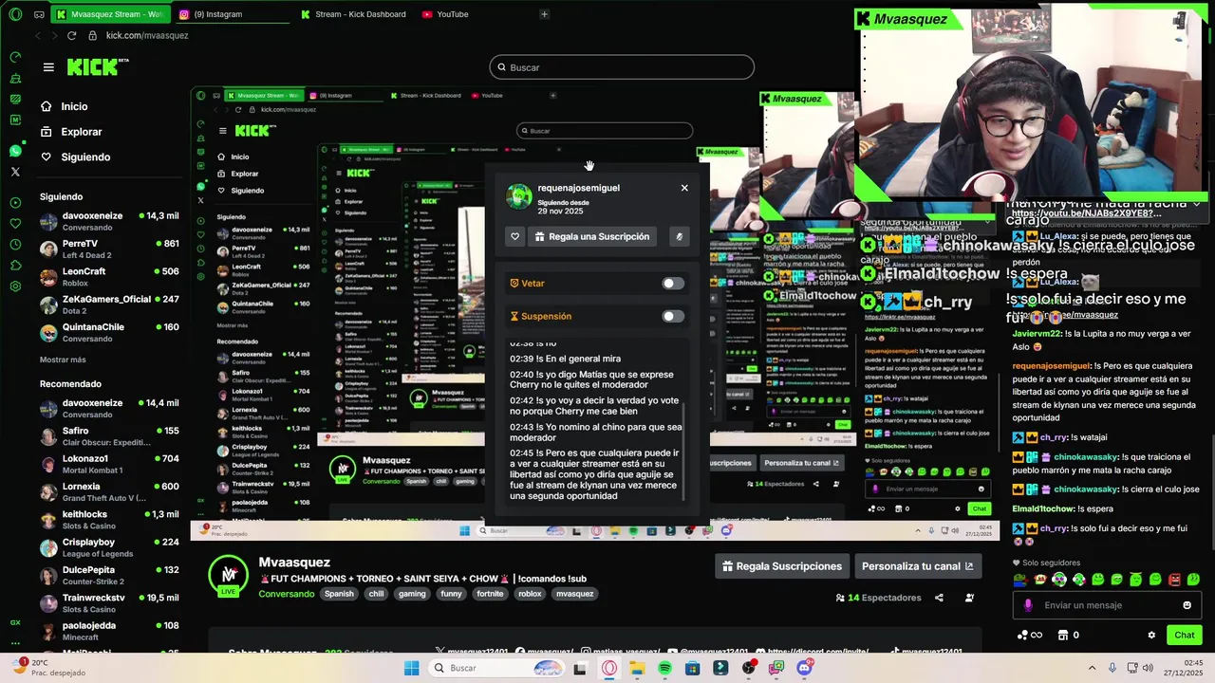
Task: Open X (Twitter) in the Opera sidebar
Action: pos(15,172)
